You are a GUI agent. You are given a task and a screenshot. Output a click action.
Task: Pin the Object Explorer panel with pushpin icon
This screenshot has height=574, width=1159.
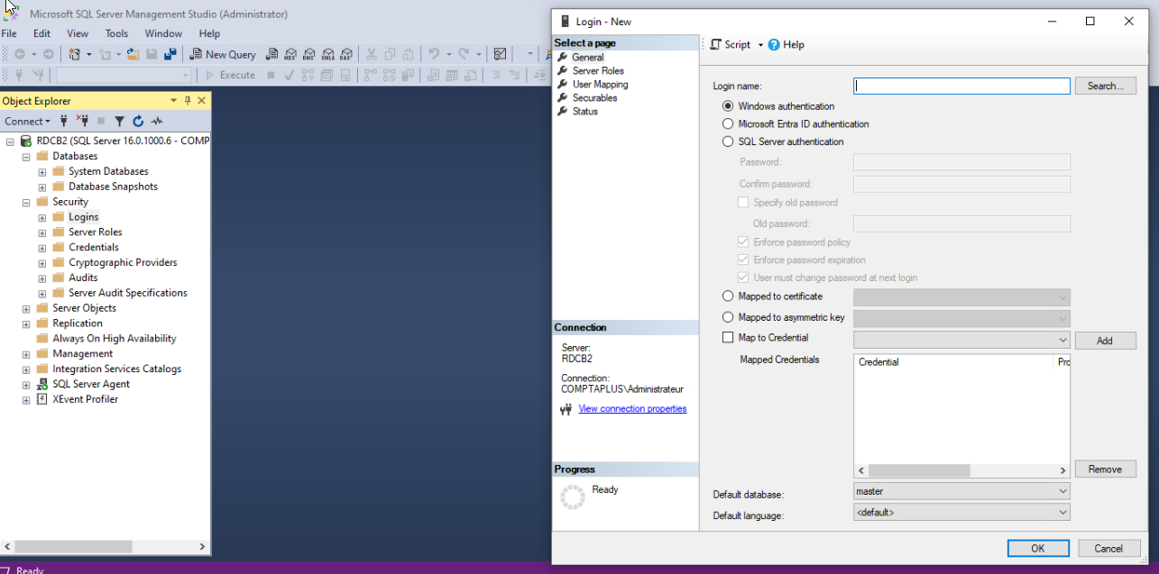coord(188,101)
